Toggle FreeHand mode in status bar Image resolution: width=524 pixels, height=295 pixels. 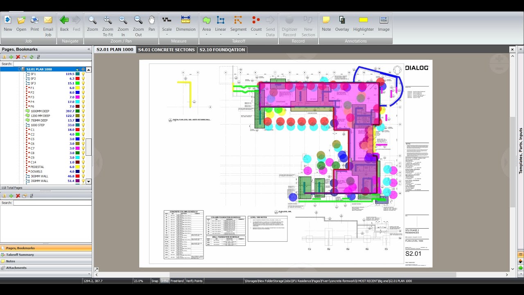click(177, 281)
